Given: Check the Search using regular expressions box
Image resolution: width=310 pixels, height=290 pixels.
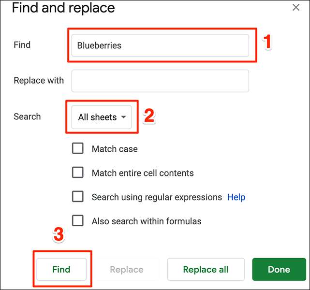Looking at the screenshot, I should pyautogui.click(x=78, y=197).
